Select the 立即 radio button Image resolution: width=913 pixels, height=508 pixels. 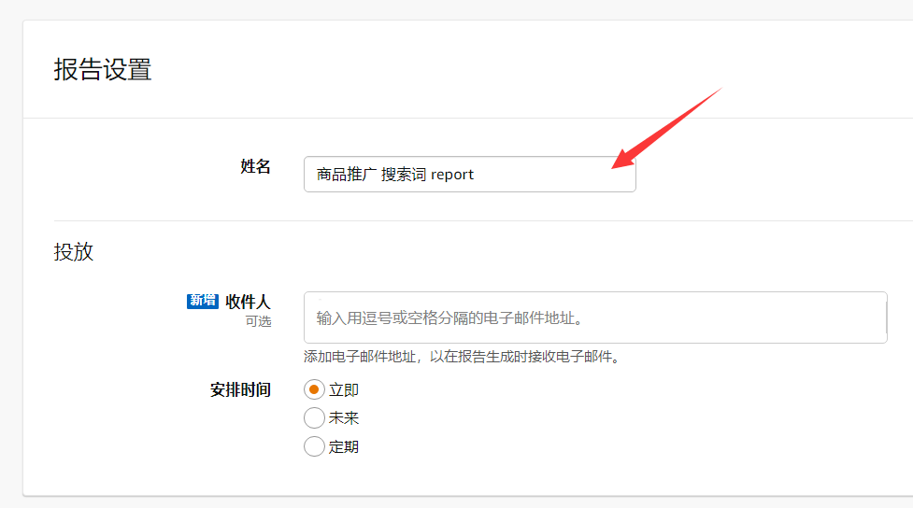click(x=314, y=390)
